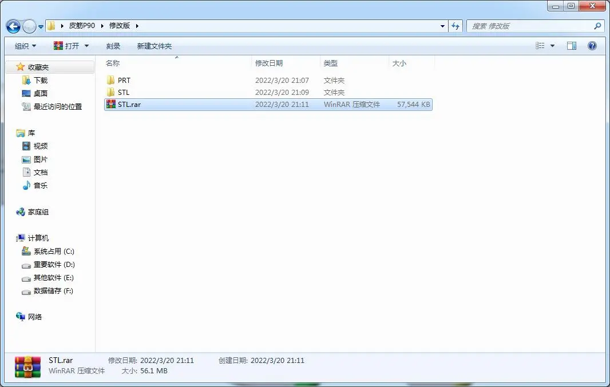This screenshot has height=387, width=610.
Task: Click the 皮筋P90 breadcrumb segment
Action: 82,26
